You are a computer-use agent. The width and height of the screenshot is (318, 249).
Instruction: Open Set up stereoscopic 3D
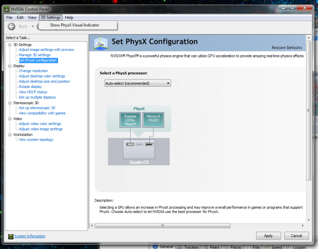point(37,108)
